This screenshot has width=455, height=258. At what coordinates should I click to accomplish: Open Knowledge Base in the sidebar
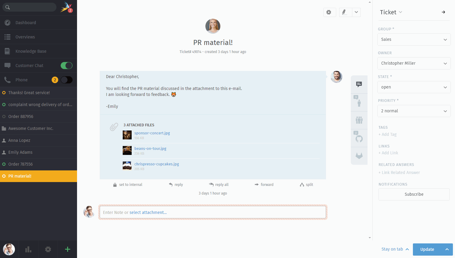(x=31, y=51)
